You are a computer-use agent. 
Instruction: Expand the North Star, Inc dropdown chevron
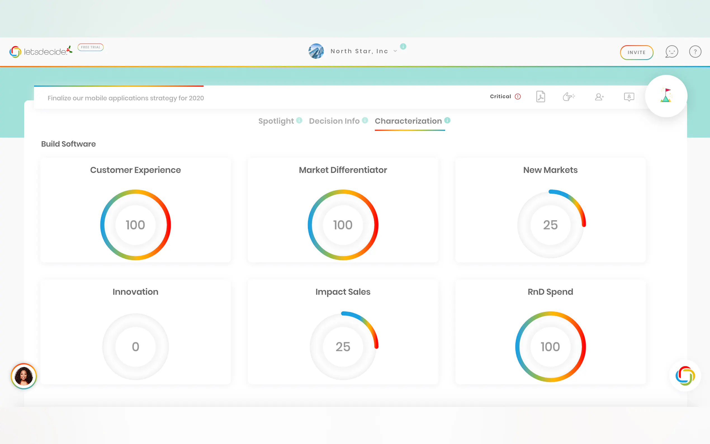click(395, 51)
